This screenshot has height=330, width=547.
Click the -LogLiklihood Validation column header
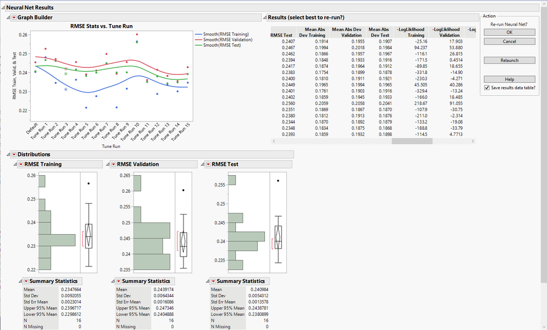tap(446, 32)
